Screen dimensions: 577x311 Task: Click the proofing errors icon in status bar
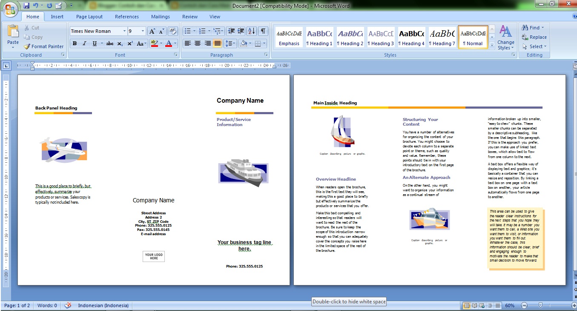(x=67, y=305)
